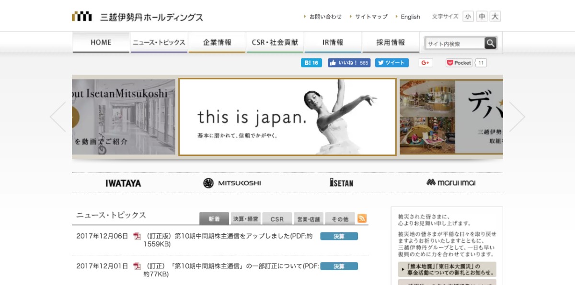Open PDF icon for December 01 news
575x285 pixels.
click(137, 266)
